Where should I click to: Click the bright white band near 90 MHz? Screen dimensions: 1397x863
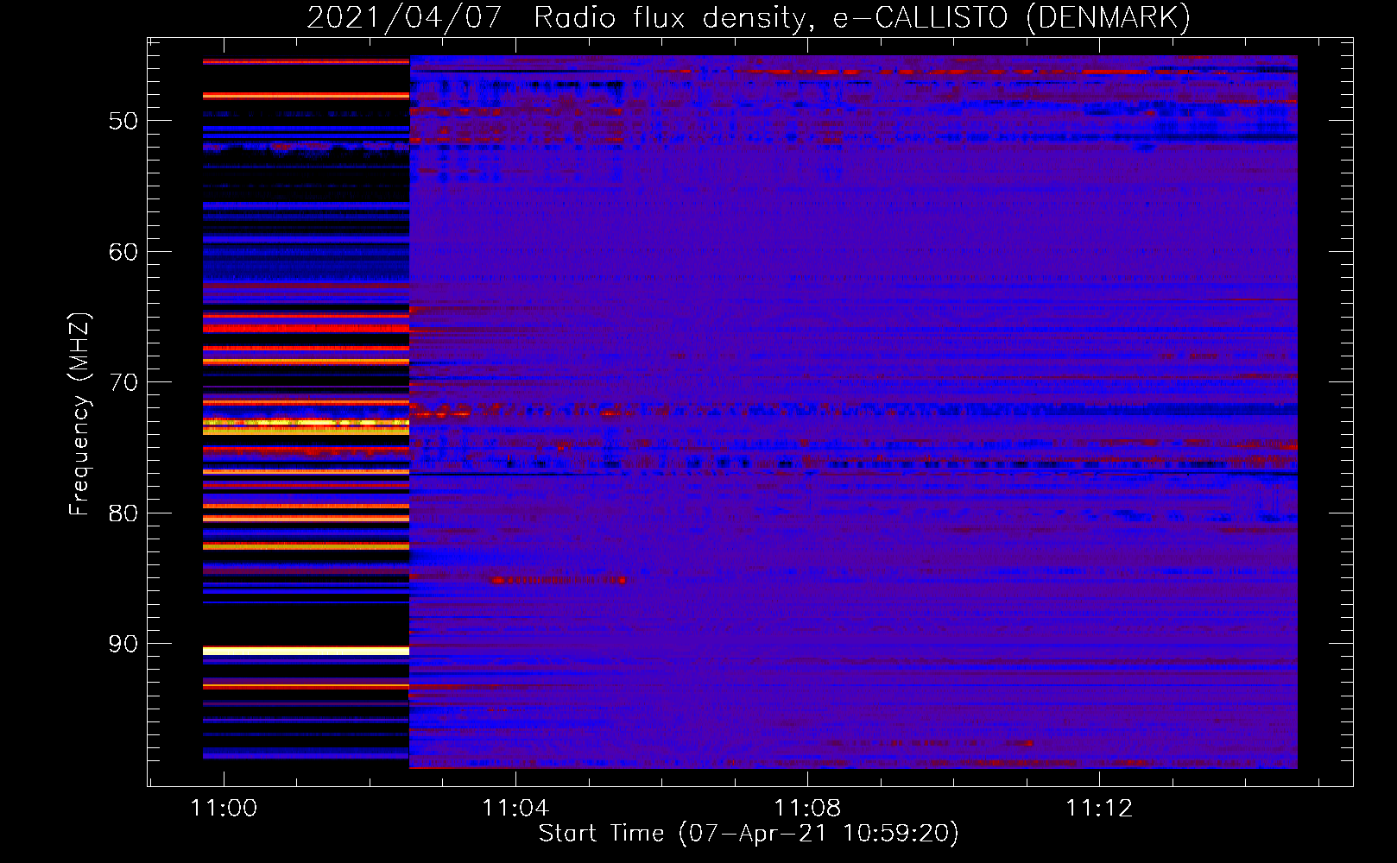pyautogui.click(x=306, y=651)
